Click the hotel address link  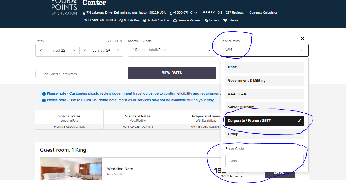coord(126,12)
